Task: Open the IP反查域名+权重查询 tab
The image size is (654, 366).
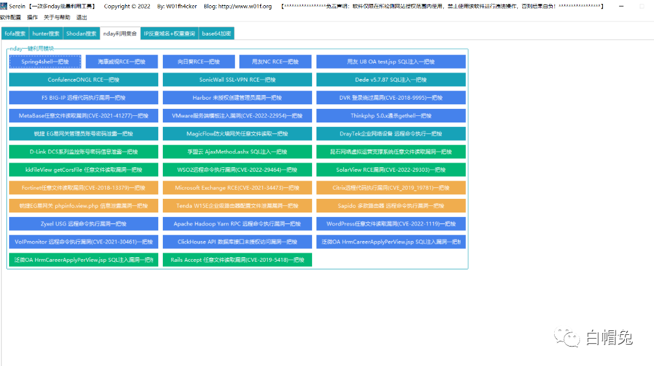Action: (169, 33)
